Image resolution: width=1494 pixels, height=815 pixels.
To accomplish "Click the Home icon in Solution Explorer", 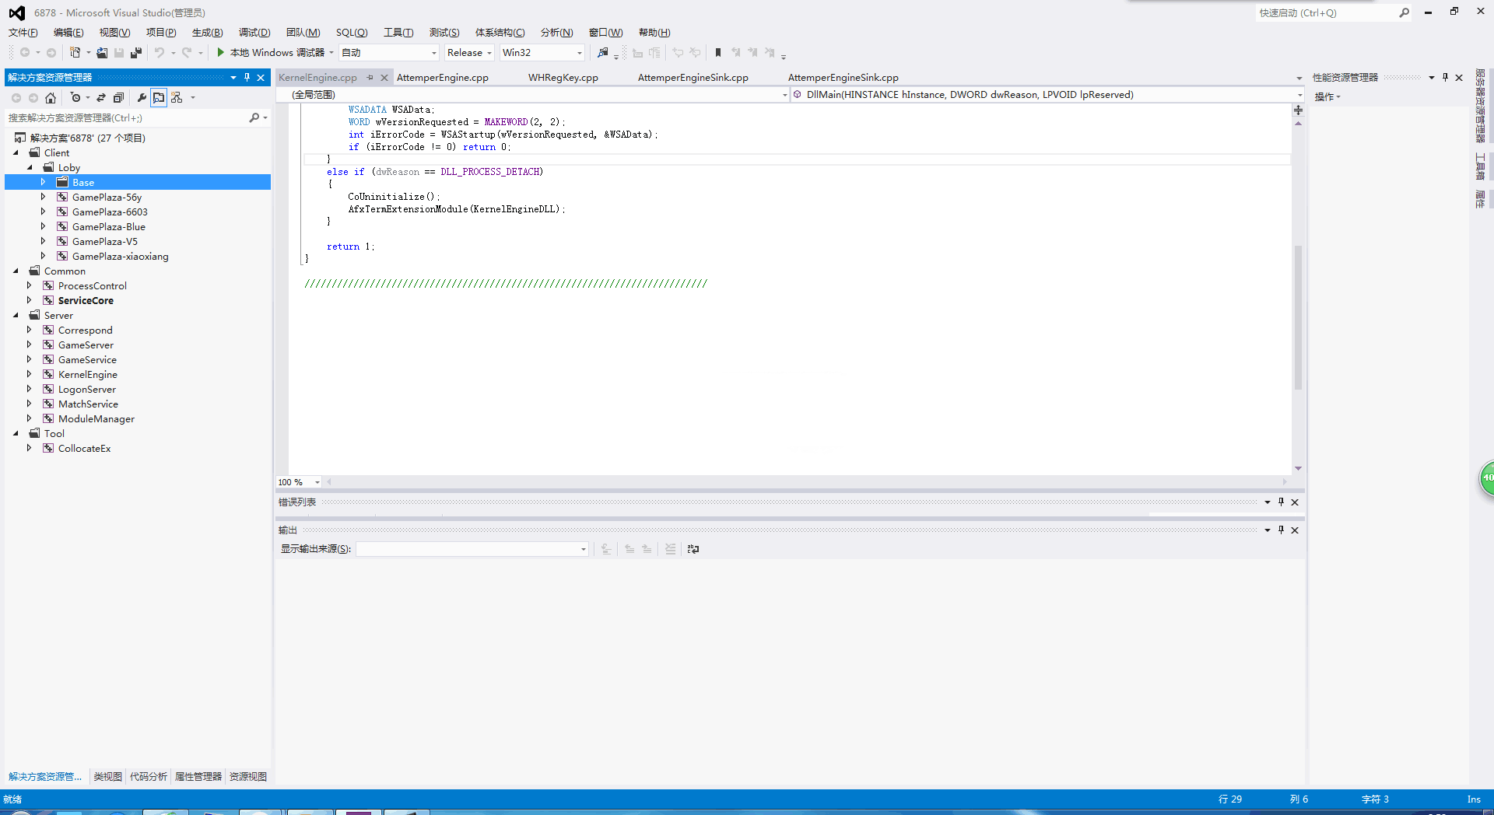I will click(51, 97).
